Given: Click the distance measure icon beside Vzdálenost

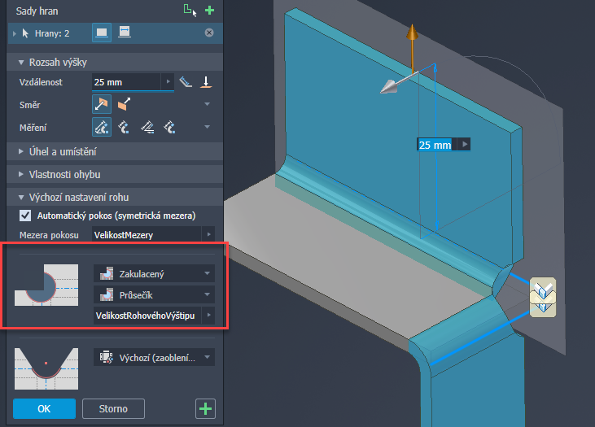Looking at the screenshot, I should (x=186, y=82).
